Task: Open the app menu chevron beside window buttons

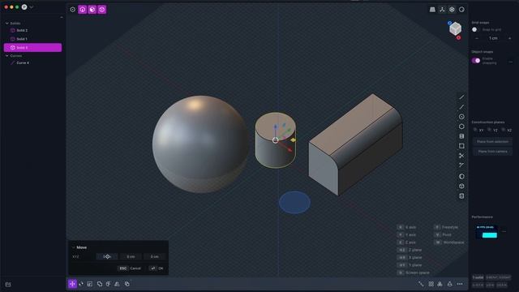Action: (x=32, y=7)
